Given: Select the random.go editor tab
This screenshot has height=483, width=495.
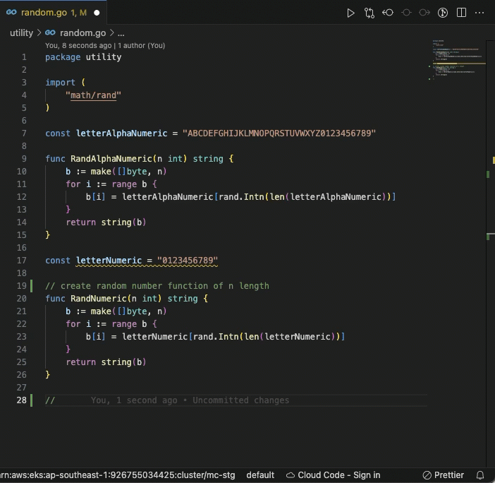Looking at the screenshot, I should tap(53, 13).
